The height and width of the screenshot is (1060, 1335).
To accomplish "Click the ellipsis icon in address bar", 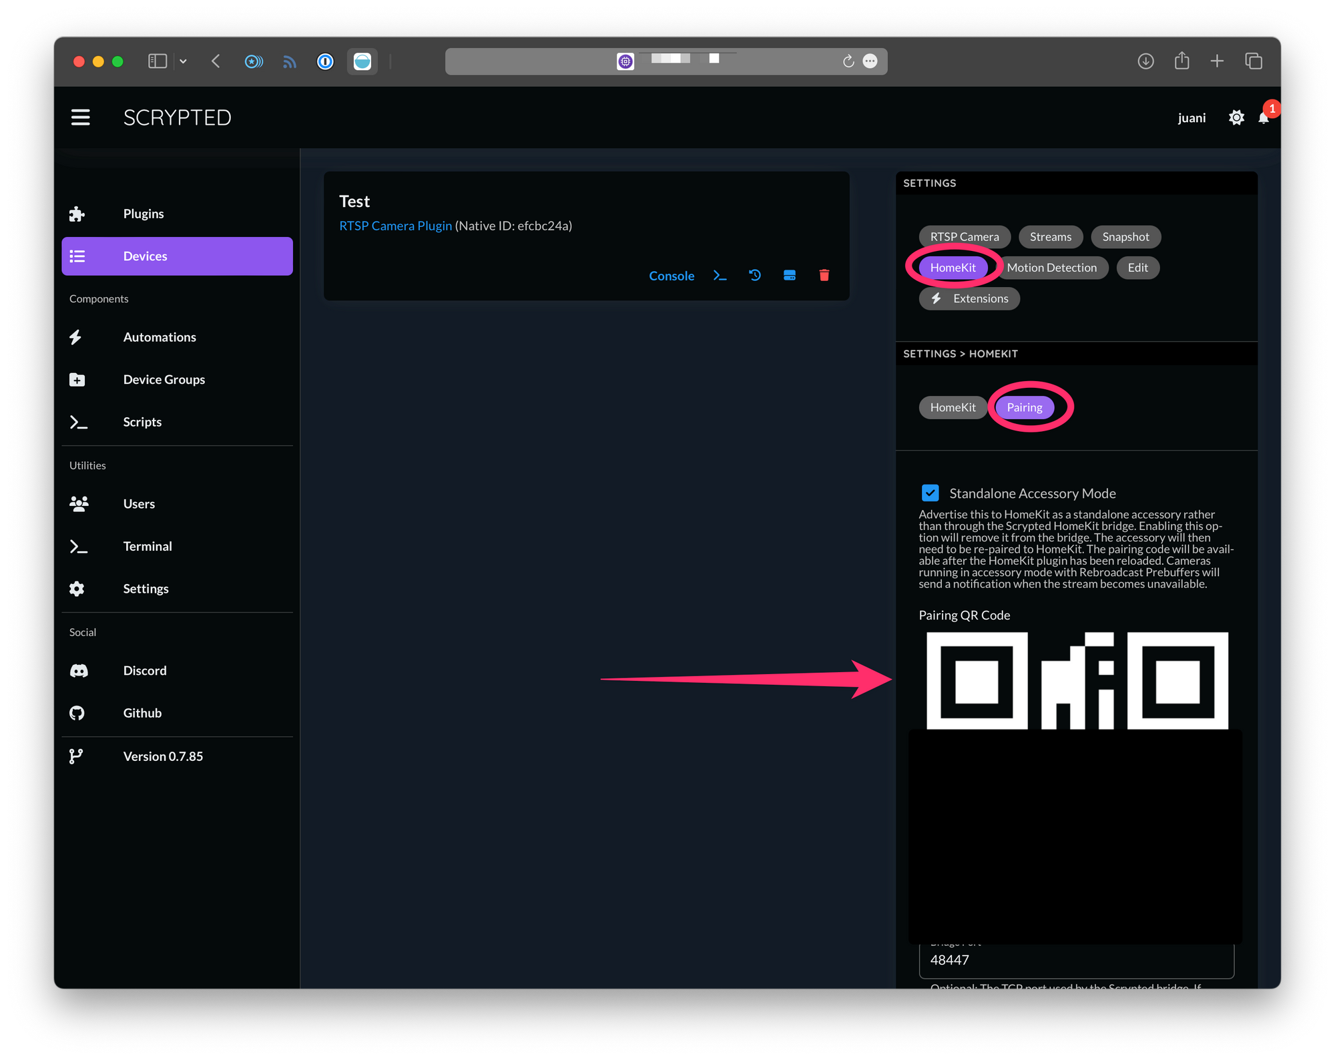I will 870,61.
